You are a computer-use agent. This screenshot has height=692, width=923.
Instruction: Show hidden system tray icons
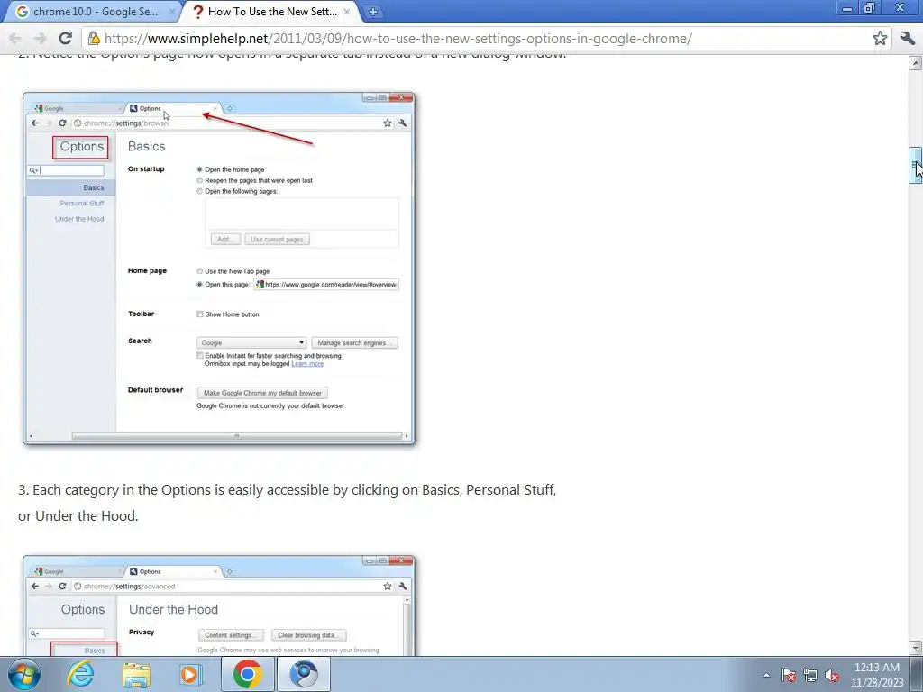pyautogui.click(x=766, y=675)
